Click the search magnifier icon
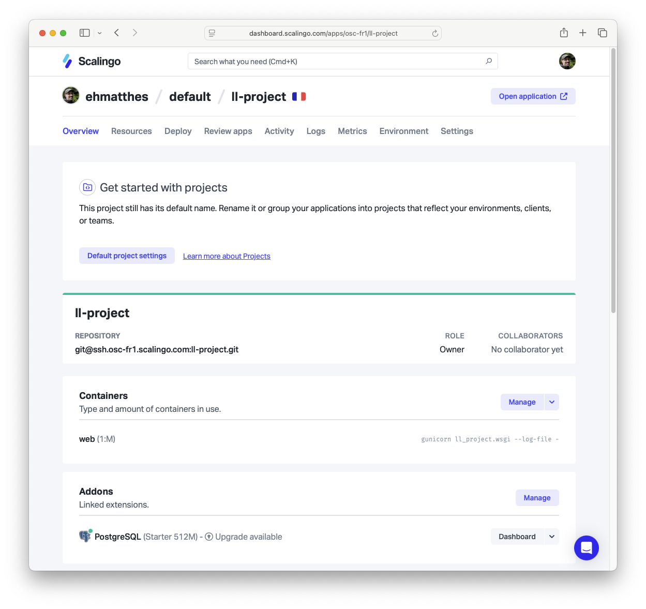This screenshot has width=646, height=609. [x=489, y=61]
